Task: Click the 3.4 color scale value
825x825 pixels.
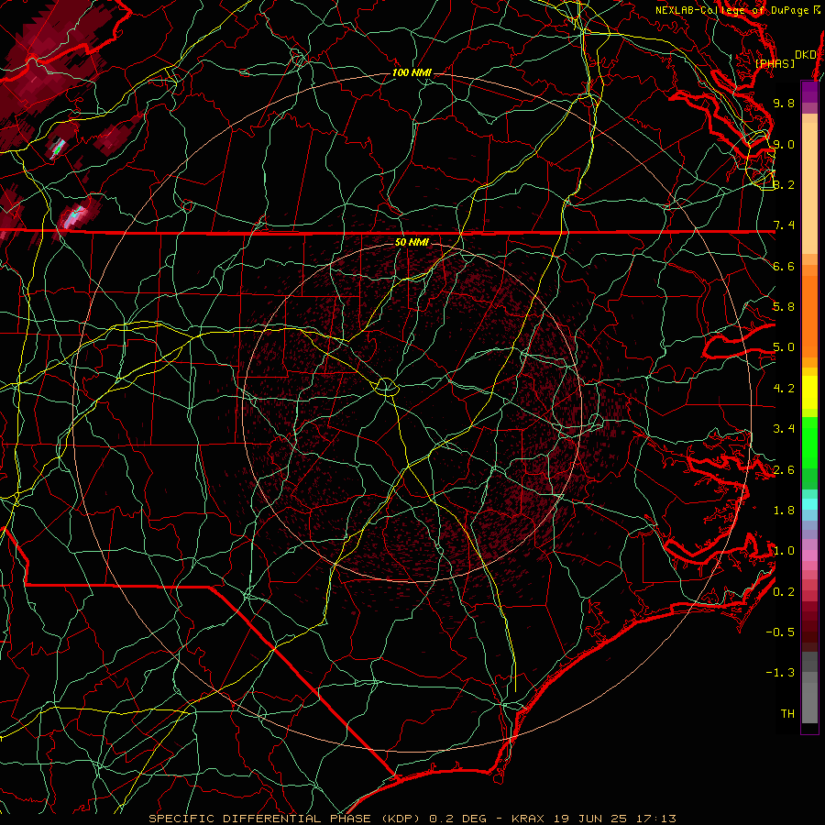Action: click(784, 429)
